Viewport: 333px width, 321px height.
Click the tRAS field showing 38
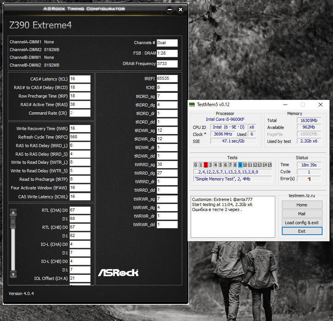80,105
